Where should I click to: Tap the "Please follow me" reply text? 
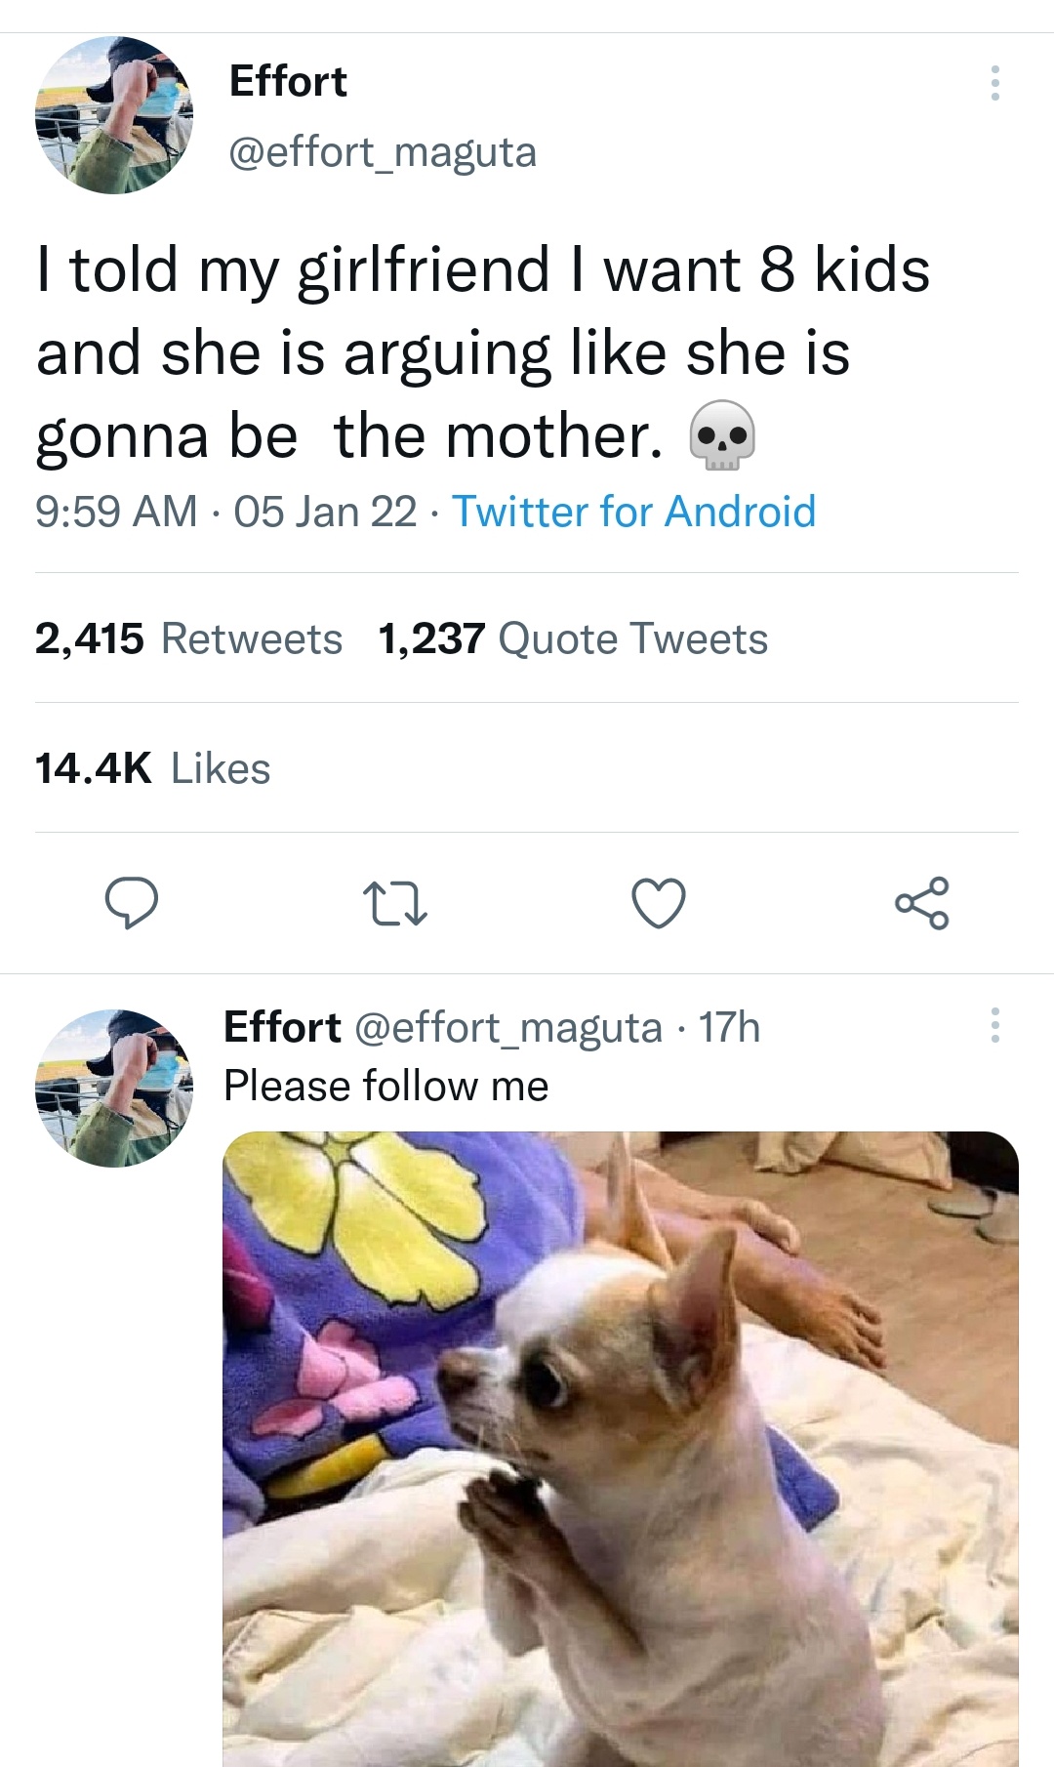point(386,1086)
